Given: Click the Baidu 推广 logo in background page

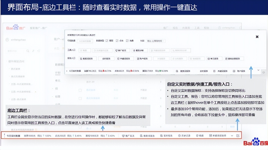Looking at the screenshot, I should pyautogui.click(x=16, y=27).
